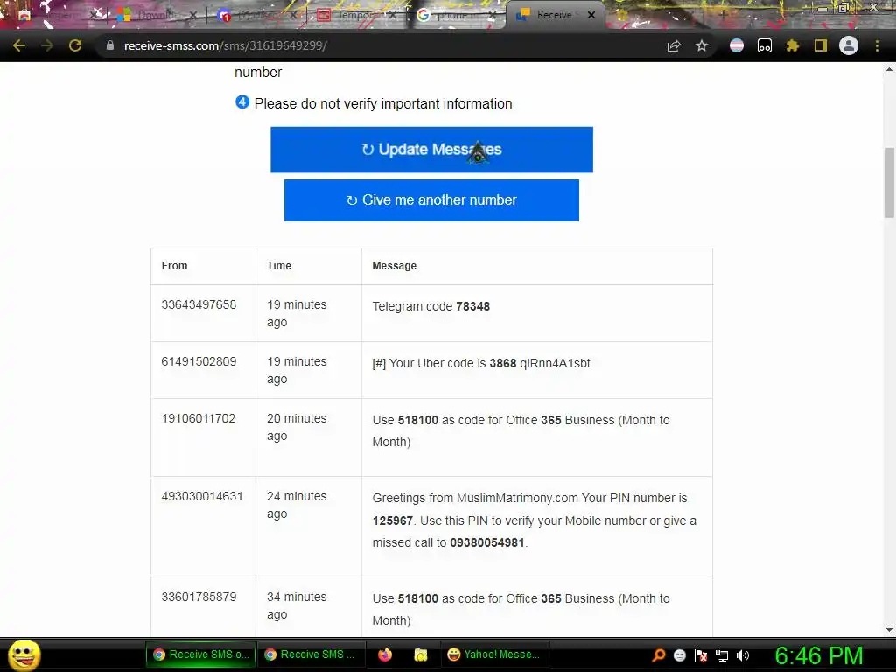Click the Time column header
The image size is (896, 672).
pyautogui.click(x=279, y=266)
